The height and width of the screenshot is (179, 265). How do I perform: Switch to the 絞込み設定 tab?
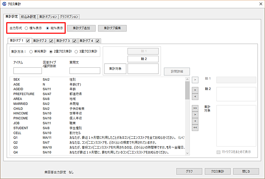coord(28,17)
